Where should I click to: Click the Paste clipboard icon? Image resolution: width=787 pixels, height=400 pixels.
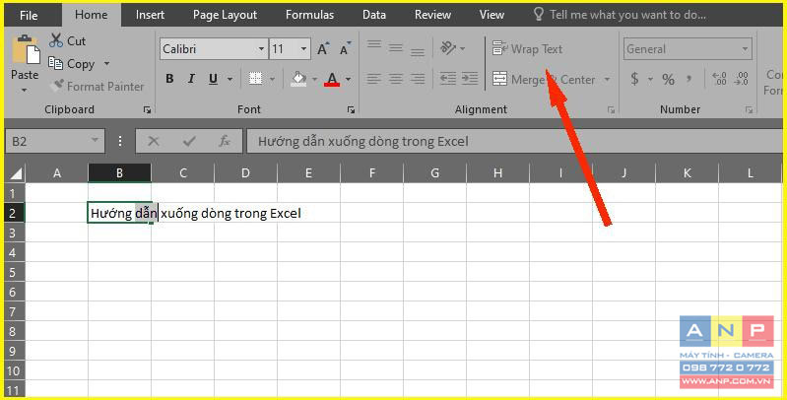coord(25,50)
